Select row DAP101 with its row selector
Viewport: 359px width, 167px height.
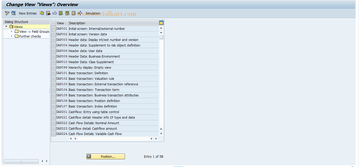click(54, 73)
